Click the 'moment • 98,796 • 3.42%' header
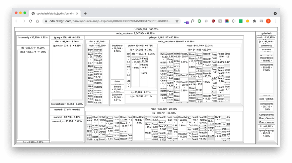 [67, 117]
